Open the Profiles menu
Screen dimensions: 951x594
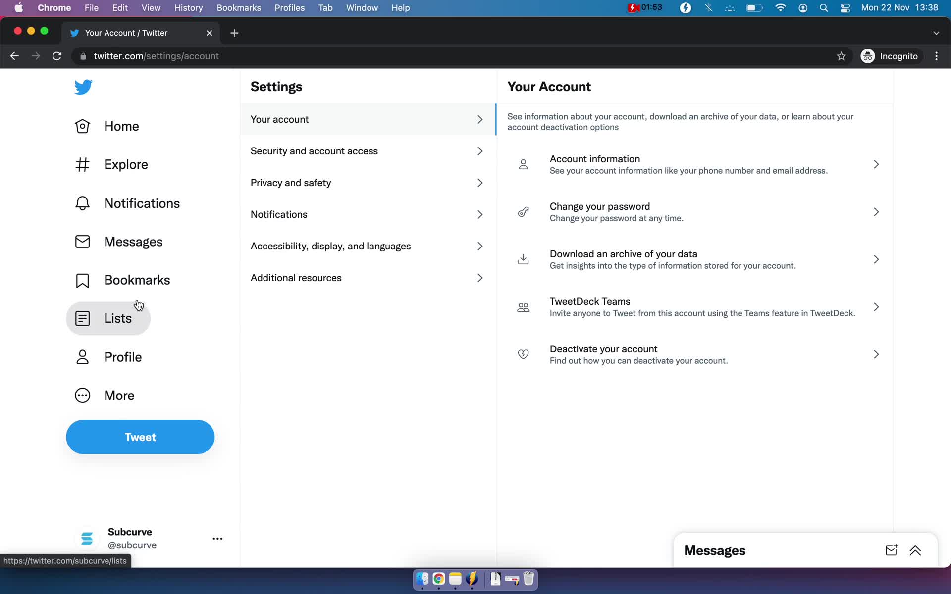[x=290, y=8]
